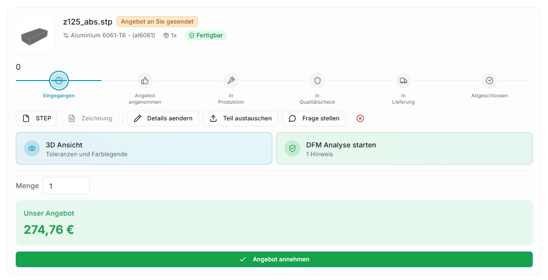The height and width of the screenshot is (280, 548).
Task: Click the material sliders icon near Aluminium
Action: click(x=66, y=35)
